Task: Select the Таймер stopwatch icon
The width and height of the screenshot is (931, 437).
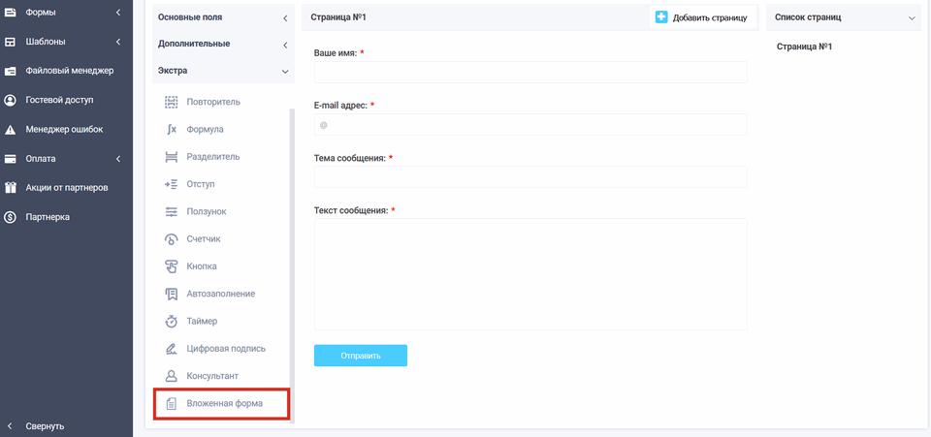Action: [x=172, y=321]
